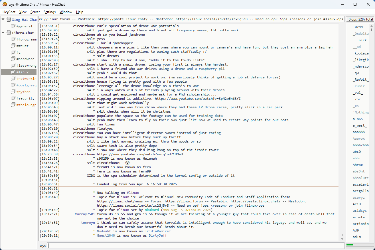Click the Xing-Hai-Zhai network server icon
This screenshot has width=375, height=250.
point(9,20)
